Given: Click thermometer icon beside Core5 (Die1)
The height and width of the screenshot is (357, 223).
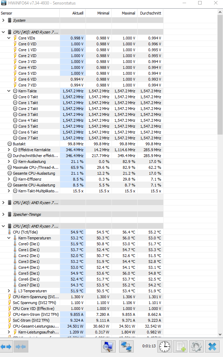Looking at the screenshot, I should click(x=15, y=273).
